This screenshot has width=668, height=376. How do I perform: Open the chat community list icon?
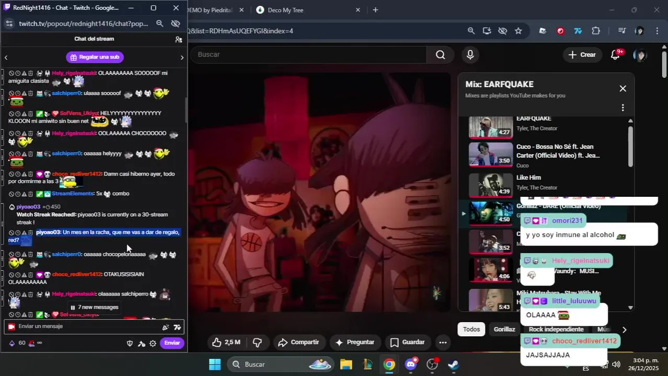coord(179,39)
